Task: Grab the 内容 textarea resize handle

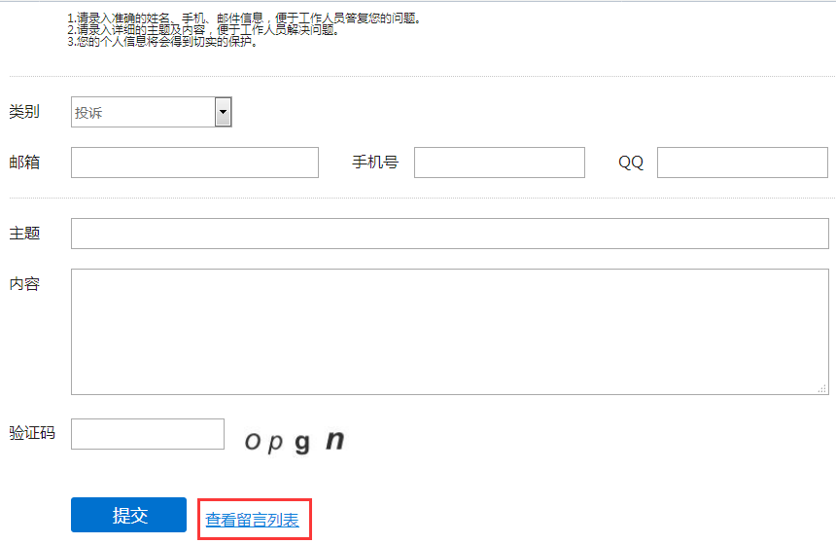Action: [822, 389]
